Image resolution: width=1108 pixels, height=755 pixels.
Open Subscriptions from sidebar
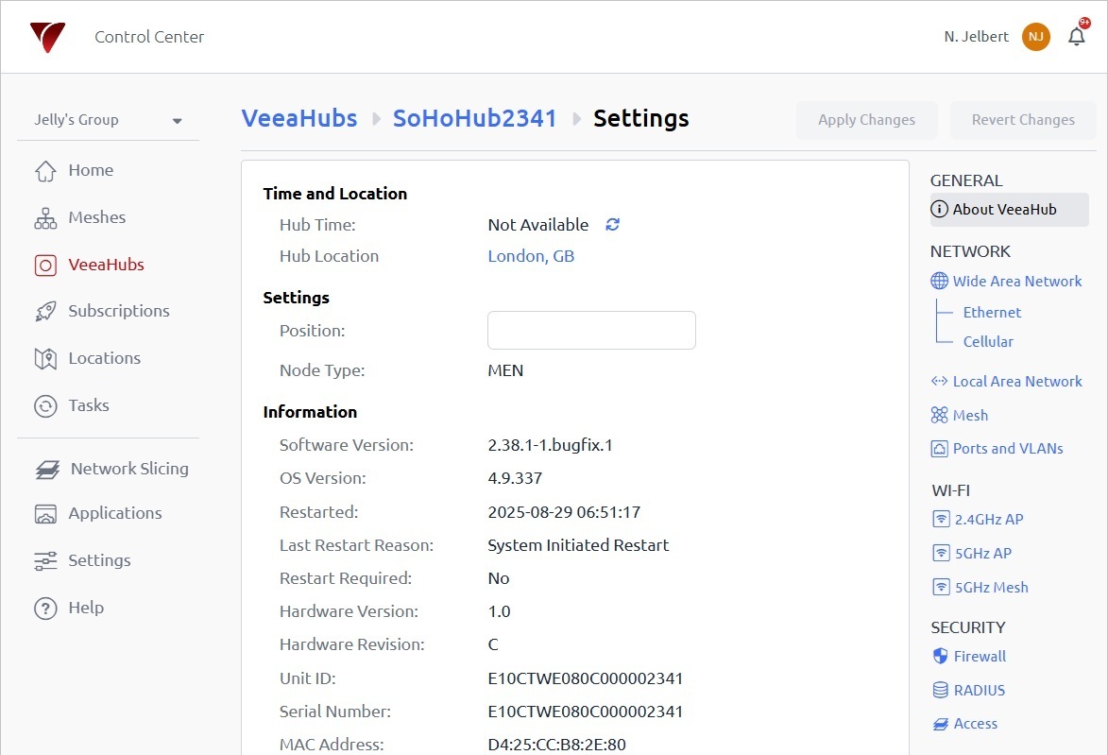point(119,312)
